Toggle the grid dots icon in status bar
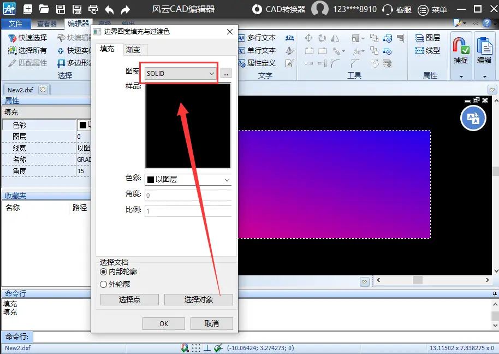This screenshot has height=354, width=499. point(196,348)
